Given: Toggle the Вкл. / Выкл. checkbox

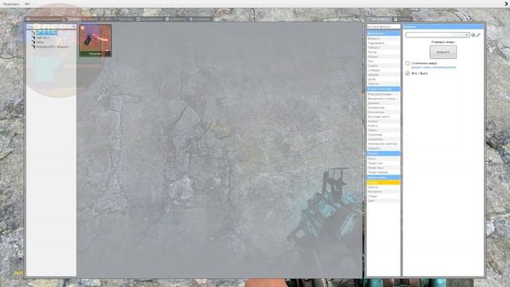Looking at the screenshot, I should 407,73.
